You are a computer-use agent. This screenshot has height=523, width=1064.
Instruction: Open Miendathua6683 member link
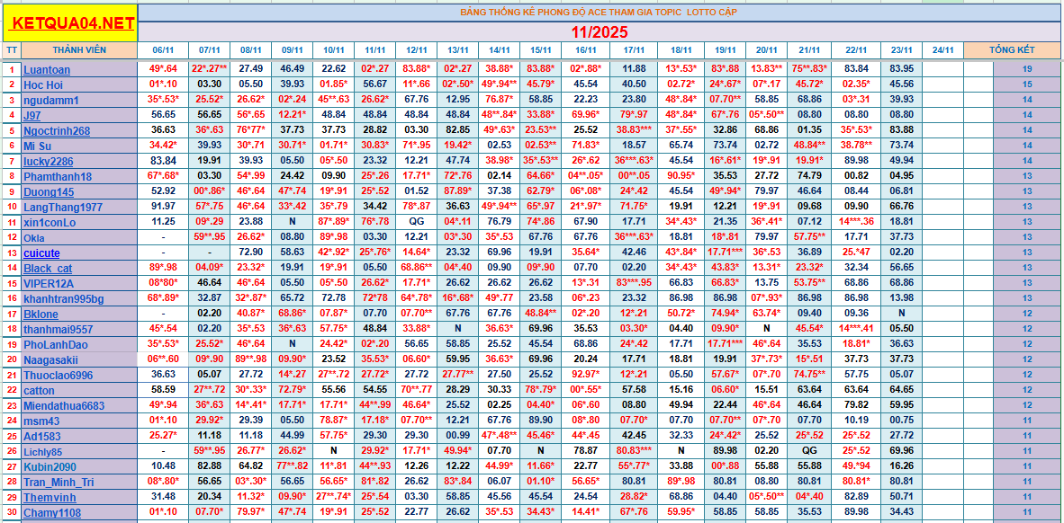64,405
